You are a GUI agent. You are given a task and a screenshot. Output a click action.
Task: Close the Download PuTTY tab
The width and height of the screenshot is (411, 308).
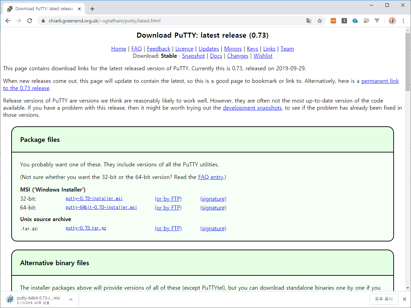80,9
